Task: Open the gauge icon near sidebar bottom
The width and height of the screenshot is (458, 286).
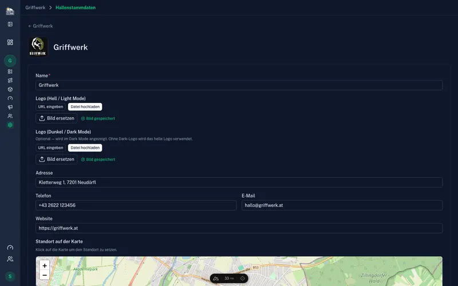Action: [x=10, y=248]
